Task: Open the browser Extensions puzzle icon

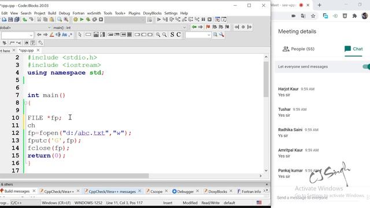Action: [354, 16]
